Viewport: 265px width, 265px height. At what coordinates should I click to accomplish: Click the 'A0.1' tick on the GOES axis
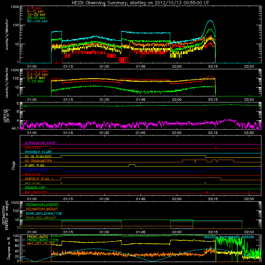15,128
